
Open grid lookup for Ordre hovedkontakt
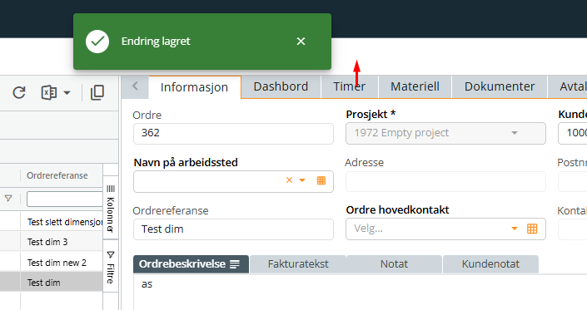coord(532,229)
